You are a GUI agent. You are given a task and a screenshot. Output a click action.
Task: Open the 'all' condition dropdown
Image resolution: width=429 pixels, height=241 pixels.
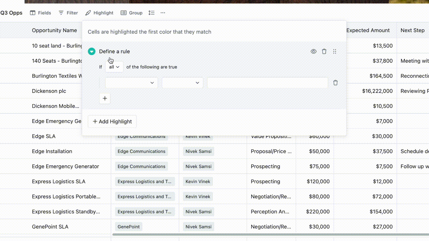(114, 67)
